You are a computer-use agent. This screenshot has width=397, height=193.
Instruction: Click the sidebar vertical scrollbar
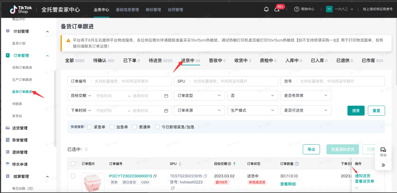tap(55, 108)
